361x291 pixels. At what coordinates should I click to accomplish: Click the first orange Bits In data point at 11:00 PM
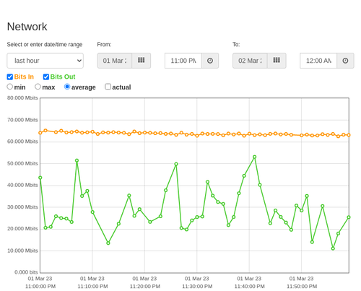[40, 133]
